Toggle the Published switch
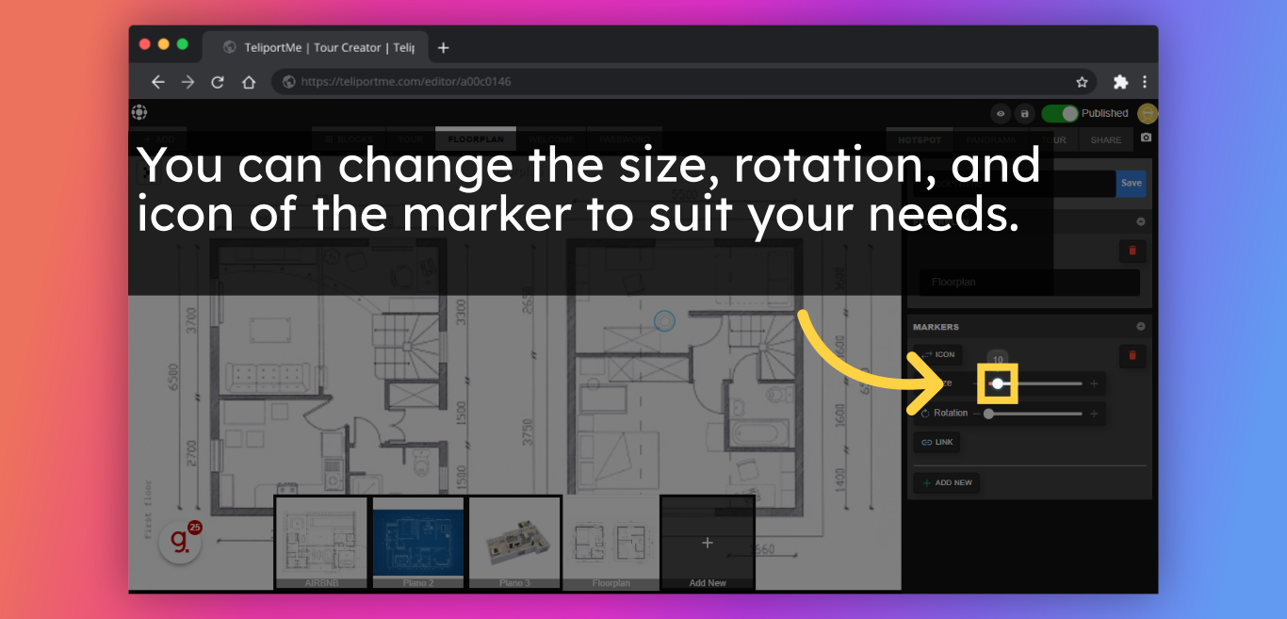Screen dimensions: 1287x619 1060,113
